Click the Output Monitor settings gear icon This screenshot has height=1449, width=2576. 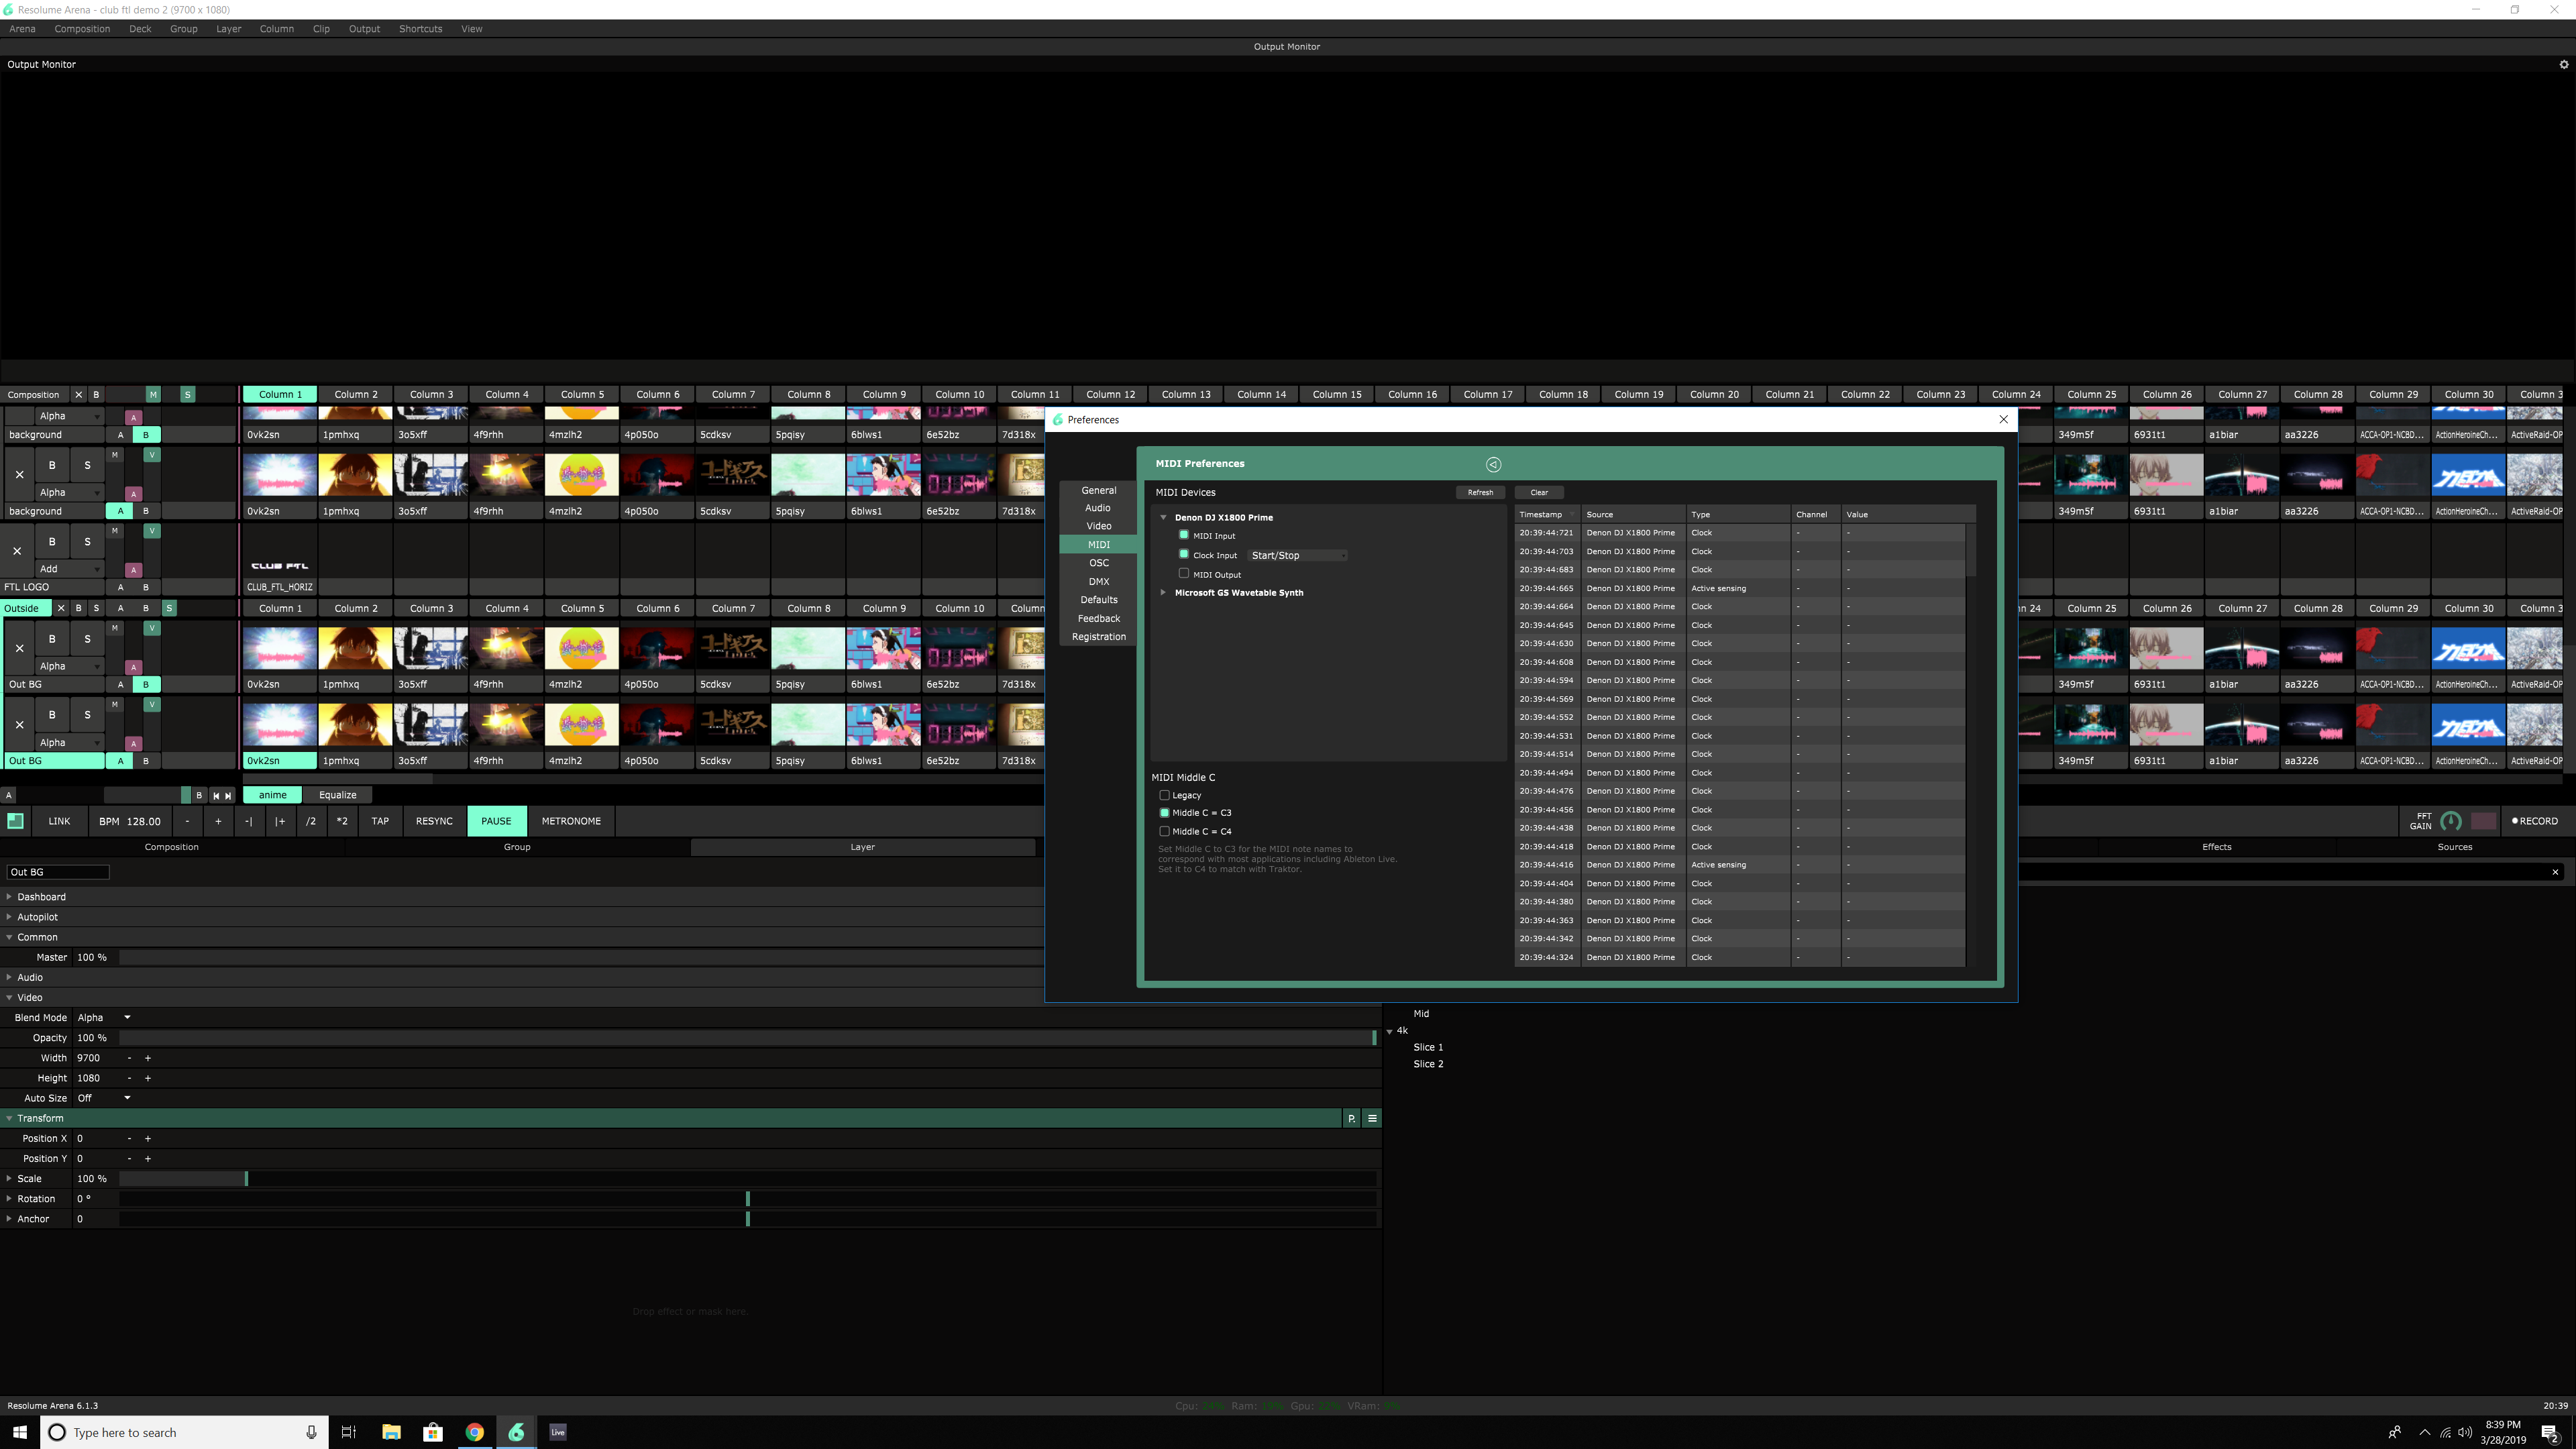coord(2563,65)
